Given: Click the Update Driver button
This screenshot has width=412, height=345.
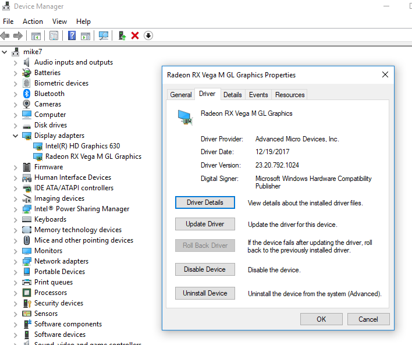Looking at the screenshot, I should 205,225.
